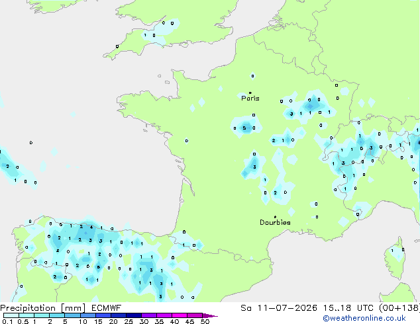Image resolution: width=420 pixels, height=324 pixels.
Task: Select the Dourbies city label
Action: pos(275,222)
